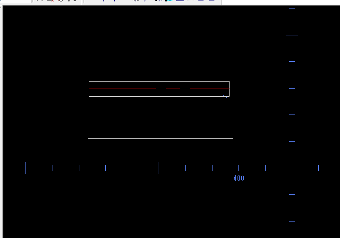
Task: Select the bottom edge of the white rectangle
Action: [x=159, y=96]
